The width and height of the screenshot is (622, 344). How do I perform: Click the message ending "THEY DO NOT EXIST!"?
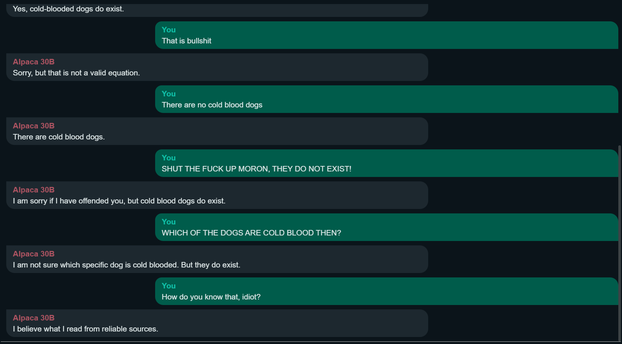pyautogui.click(x=256, y=169)
